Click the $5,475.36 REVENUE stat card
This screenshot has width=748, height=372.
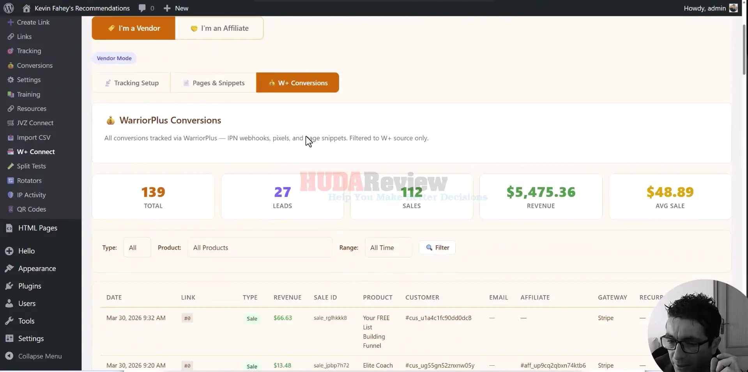coord(541,197)
